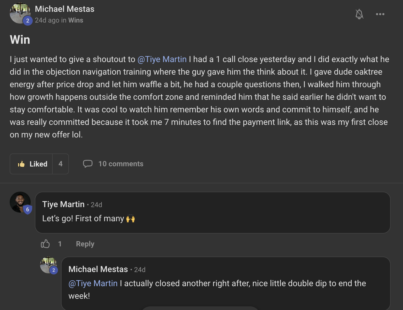Open the post's like count of 4
Screen dimensions: 403x310
point(61,164)
